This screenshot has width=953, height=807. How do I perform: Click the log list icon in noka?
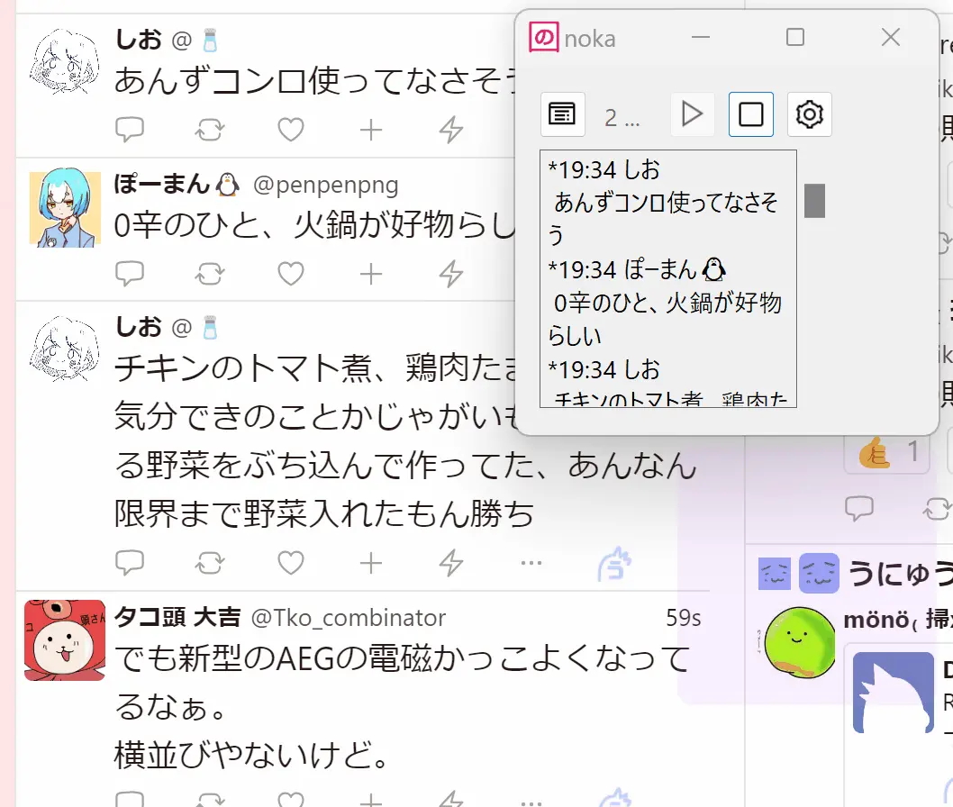(x=563, y=114)
